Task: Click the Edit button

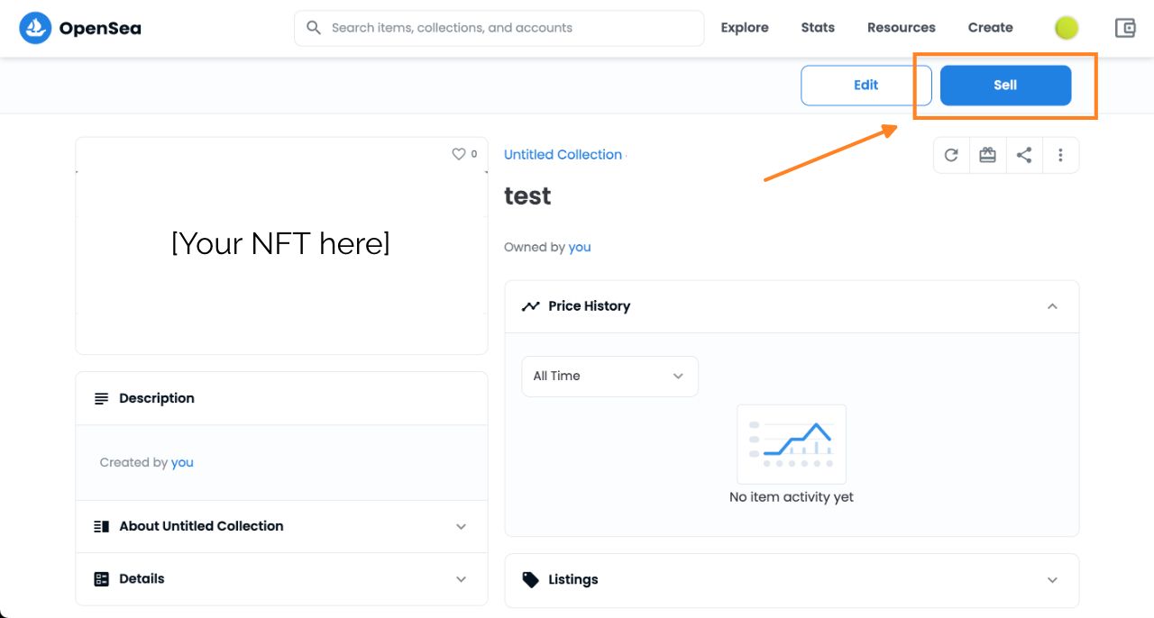Action: [x=865, y=85]
